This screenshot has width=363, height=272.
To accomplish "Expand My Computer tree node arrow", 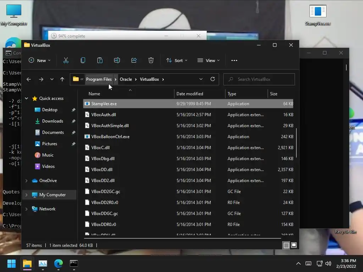I will tap(26, 195).
